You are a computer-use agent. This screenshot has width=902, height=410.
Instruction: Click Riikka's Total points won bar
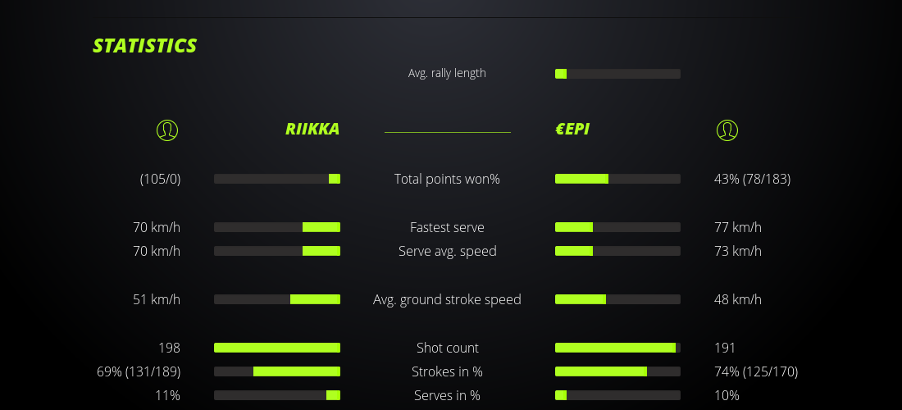(x=277, y=179)
